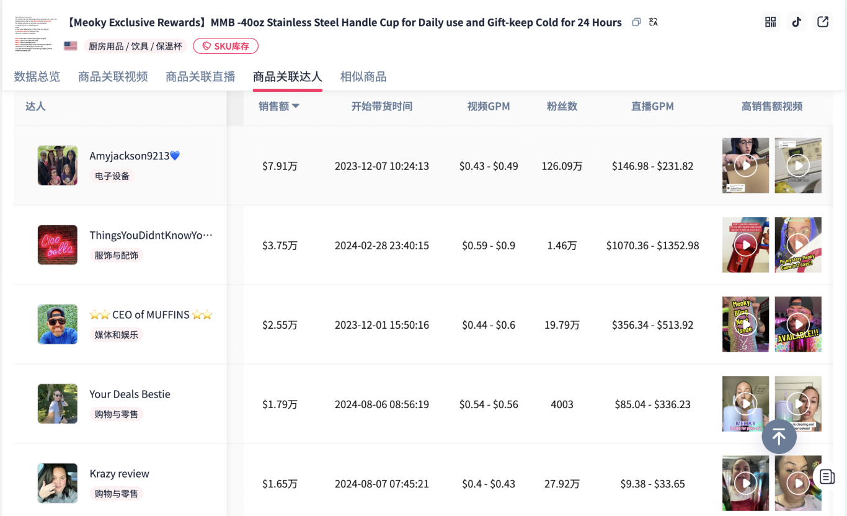Sort by 销售额 column arrow
Screen dimensions: 847x516
click(296, 106)
